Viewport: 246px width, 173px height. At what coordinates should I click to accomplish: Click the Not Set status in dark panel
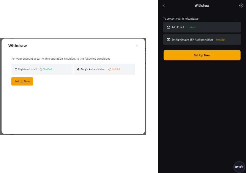pyautogui.click(x=221, y=40)
